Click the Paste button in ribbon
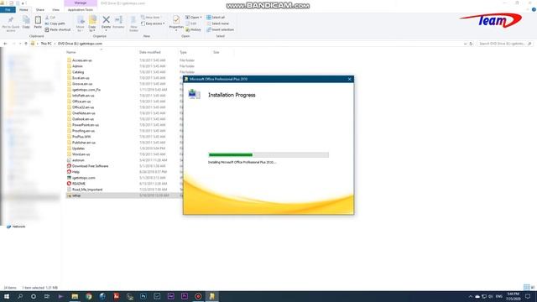537x302 pixels. [x=38, y=23]
